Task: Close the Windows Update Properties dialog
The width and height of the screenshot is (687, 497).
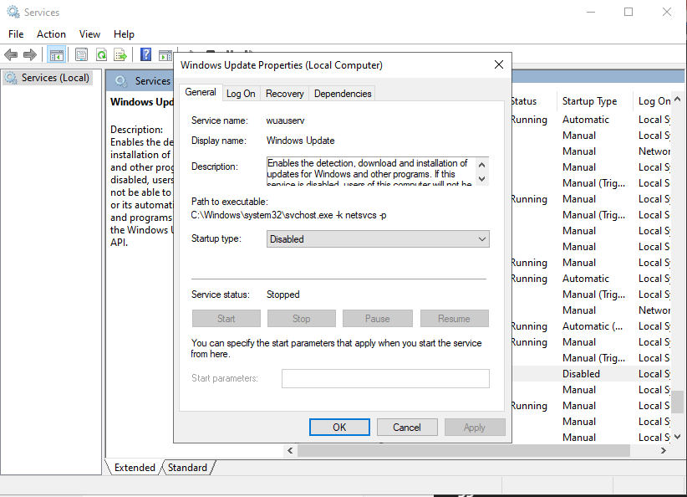Action: point(499,65)
